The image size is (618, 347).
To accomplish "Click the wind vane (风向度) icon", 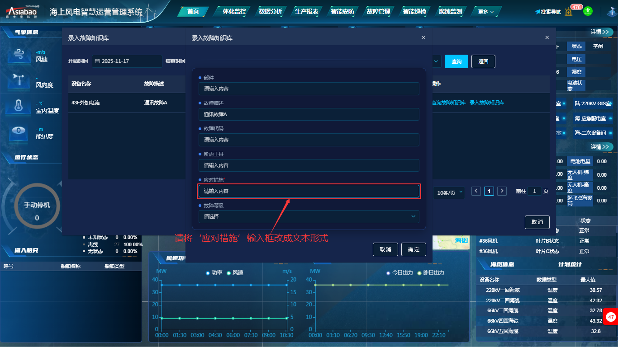I will tap(19, 81).
